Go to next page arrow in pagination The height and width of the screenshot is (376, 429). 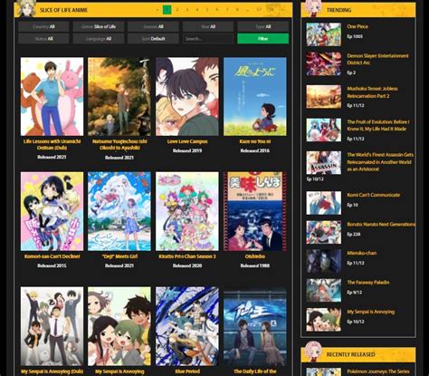282,10
